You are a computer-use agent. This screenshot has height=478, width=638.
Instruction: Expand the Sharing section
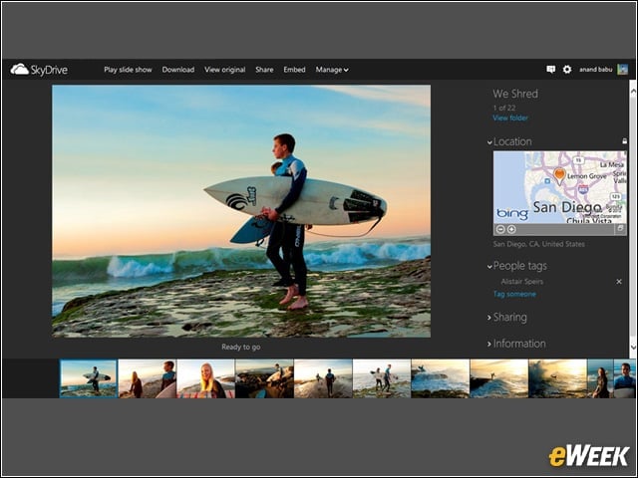[507, 318]
